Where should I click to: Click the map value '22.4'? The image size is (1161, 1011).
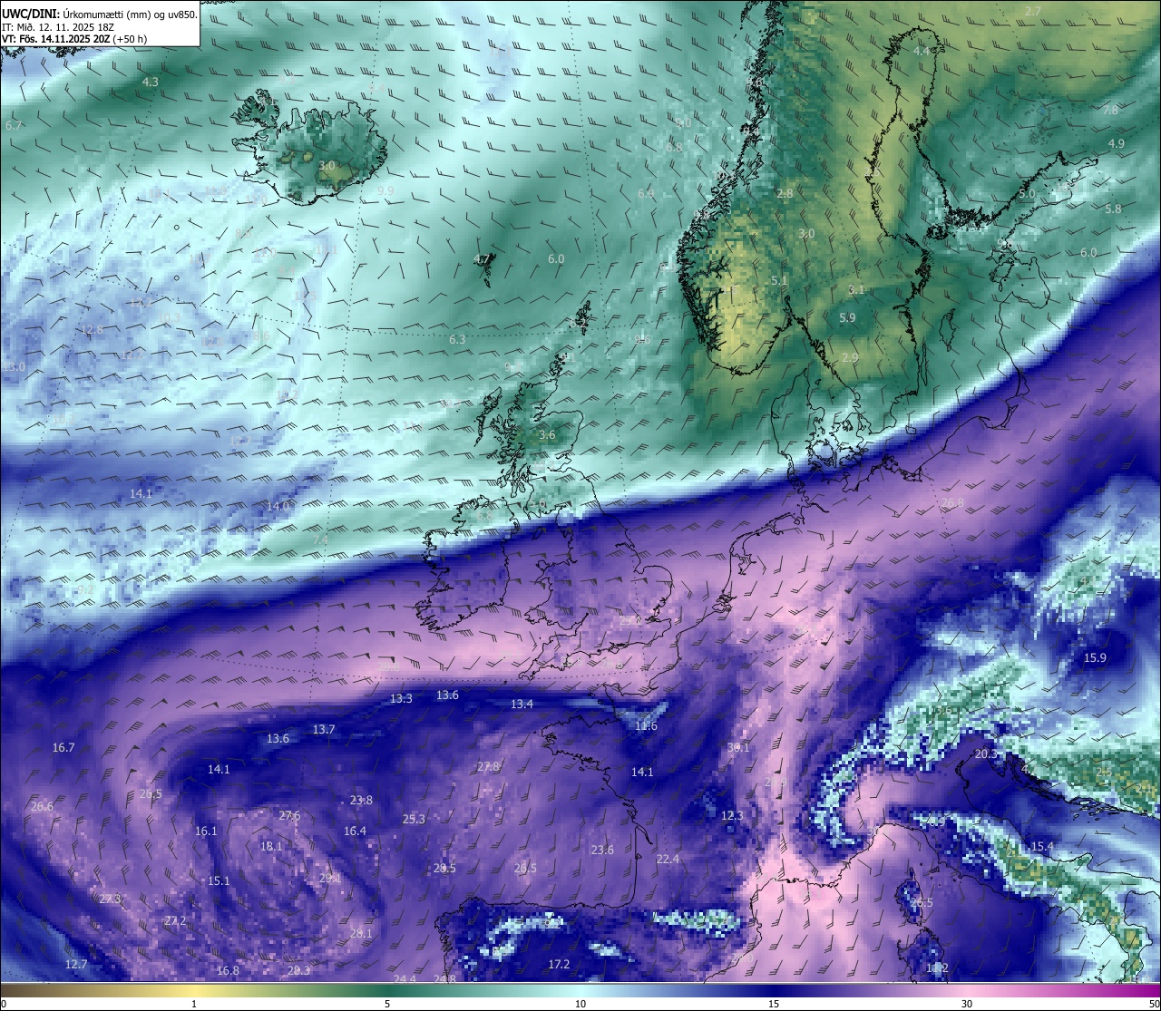(x=668, y=859)
